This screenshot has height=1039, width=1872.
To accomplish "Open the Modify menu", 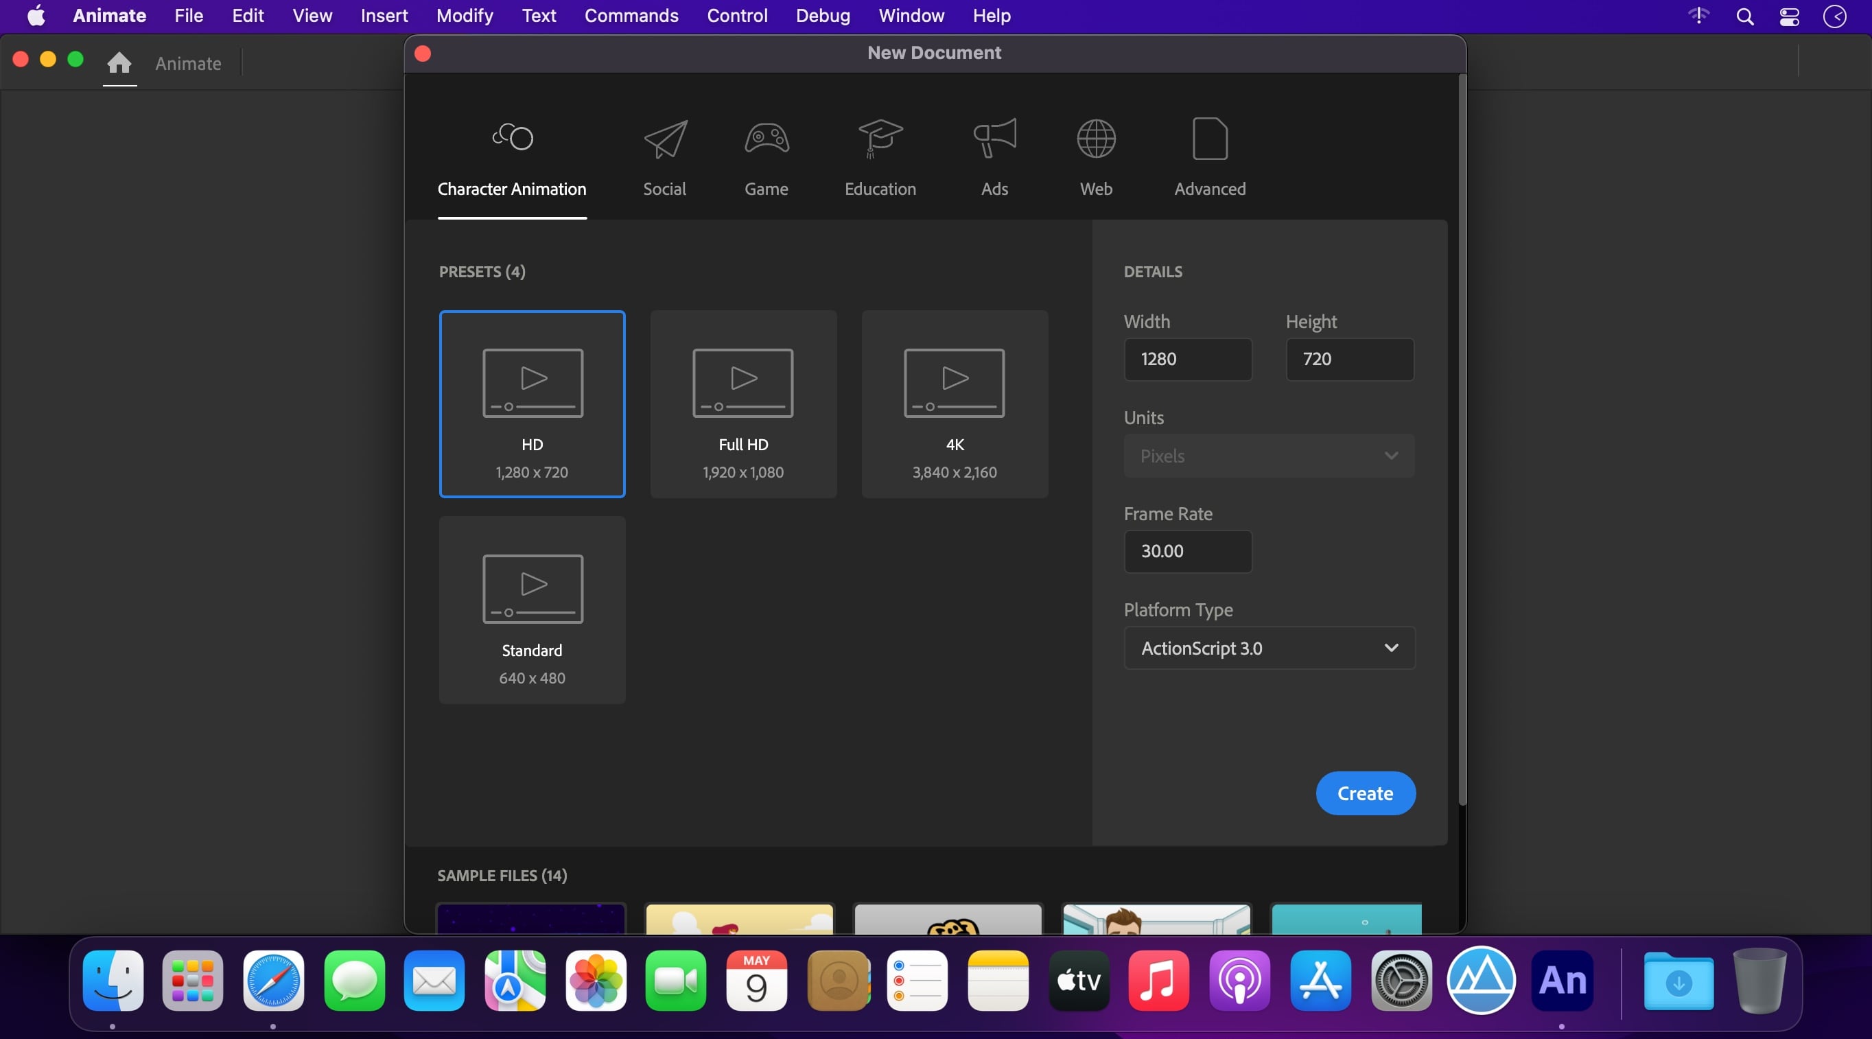I will coord(465,16).
